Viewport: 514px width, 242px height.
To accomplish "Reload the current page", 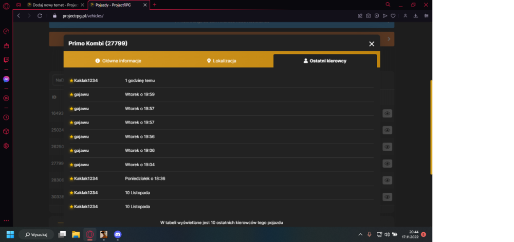I will 40,16.
